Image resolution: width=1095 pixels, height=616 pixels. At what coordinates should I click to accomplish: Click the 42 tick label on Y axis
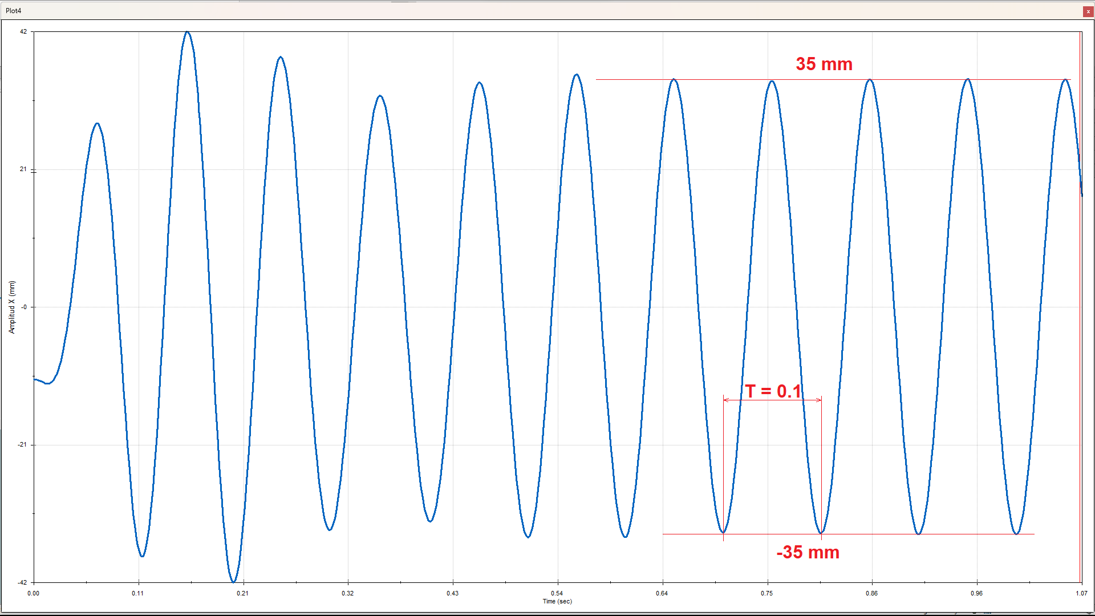23,31
